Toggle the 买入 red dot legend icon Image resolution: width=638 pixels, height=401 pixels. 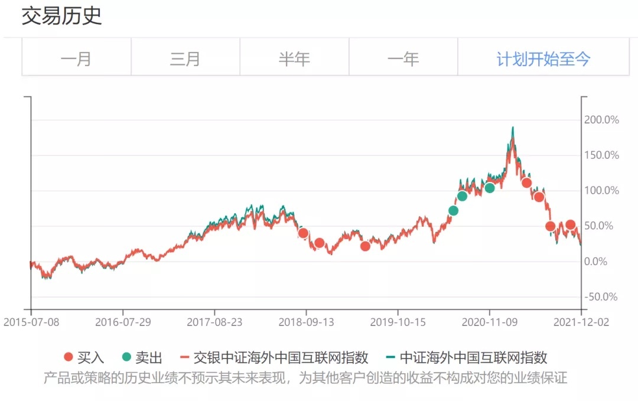click(69, 357)
